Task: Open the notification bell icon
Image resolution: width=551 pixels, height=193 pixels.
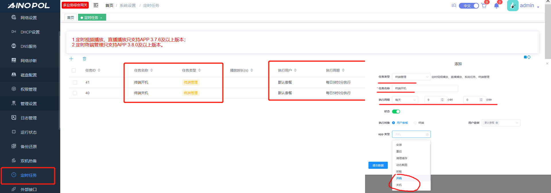Action: [496, 6]
